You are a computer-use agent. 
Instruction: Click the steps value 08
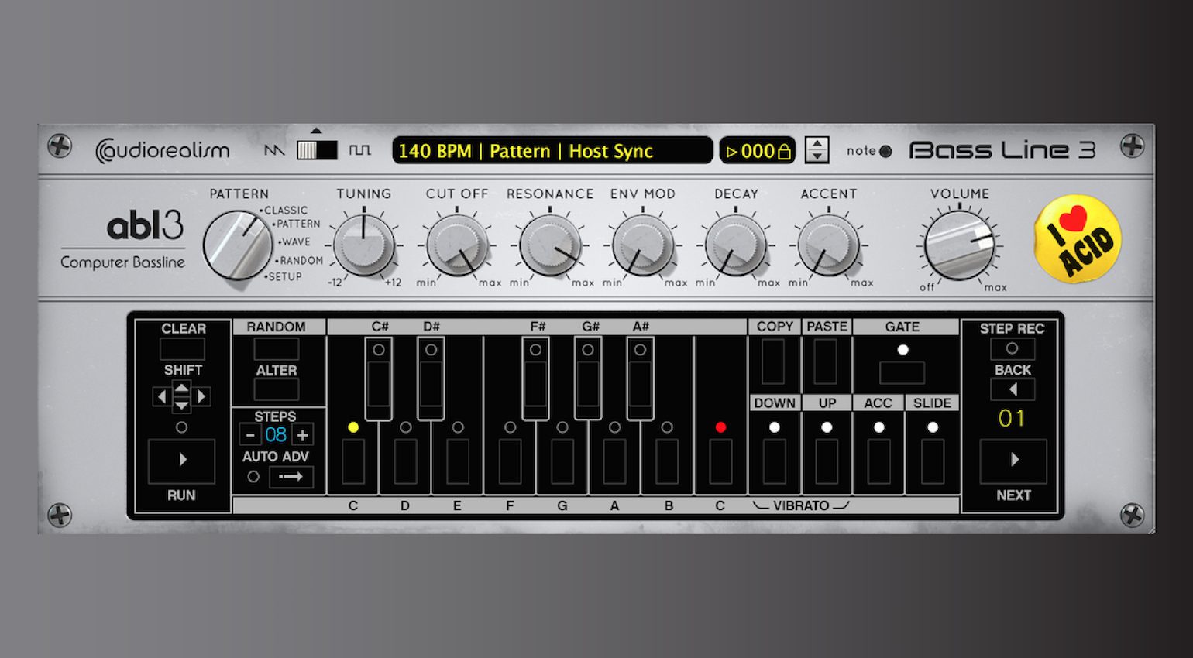coord(276,435)
